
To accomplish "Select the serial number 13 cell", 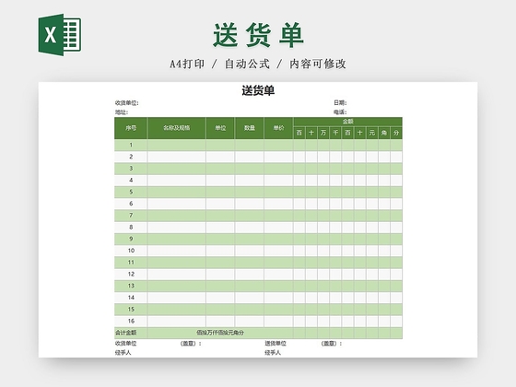I will [131, 286].
